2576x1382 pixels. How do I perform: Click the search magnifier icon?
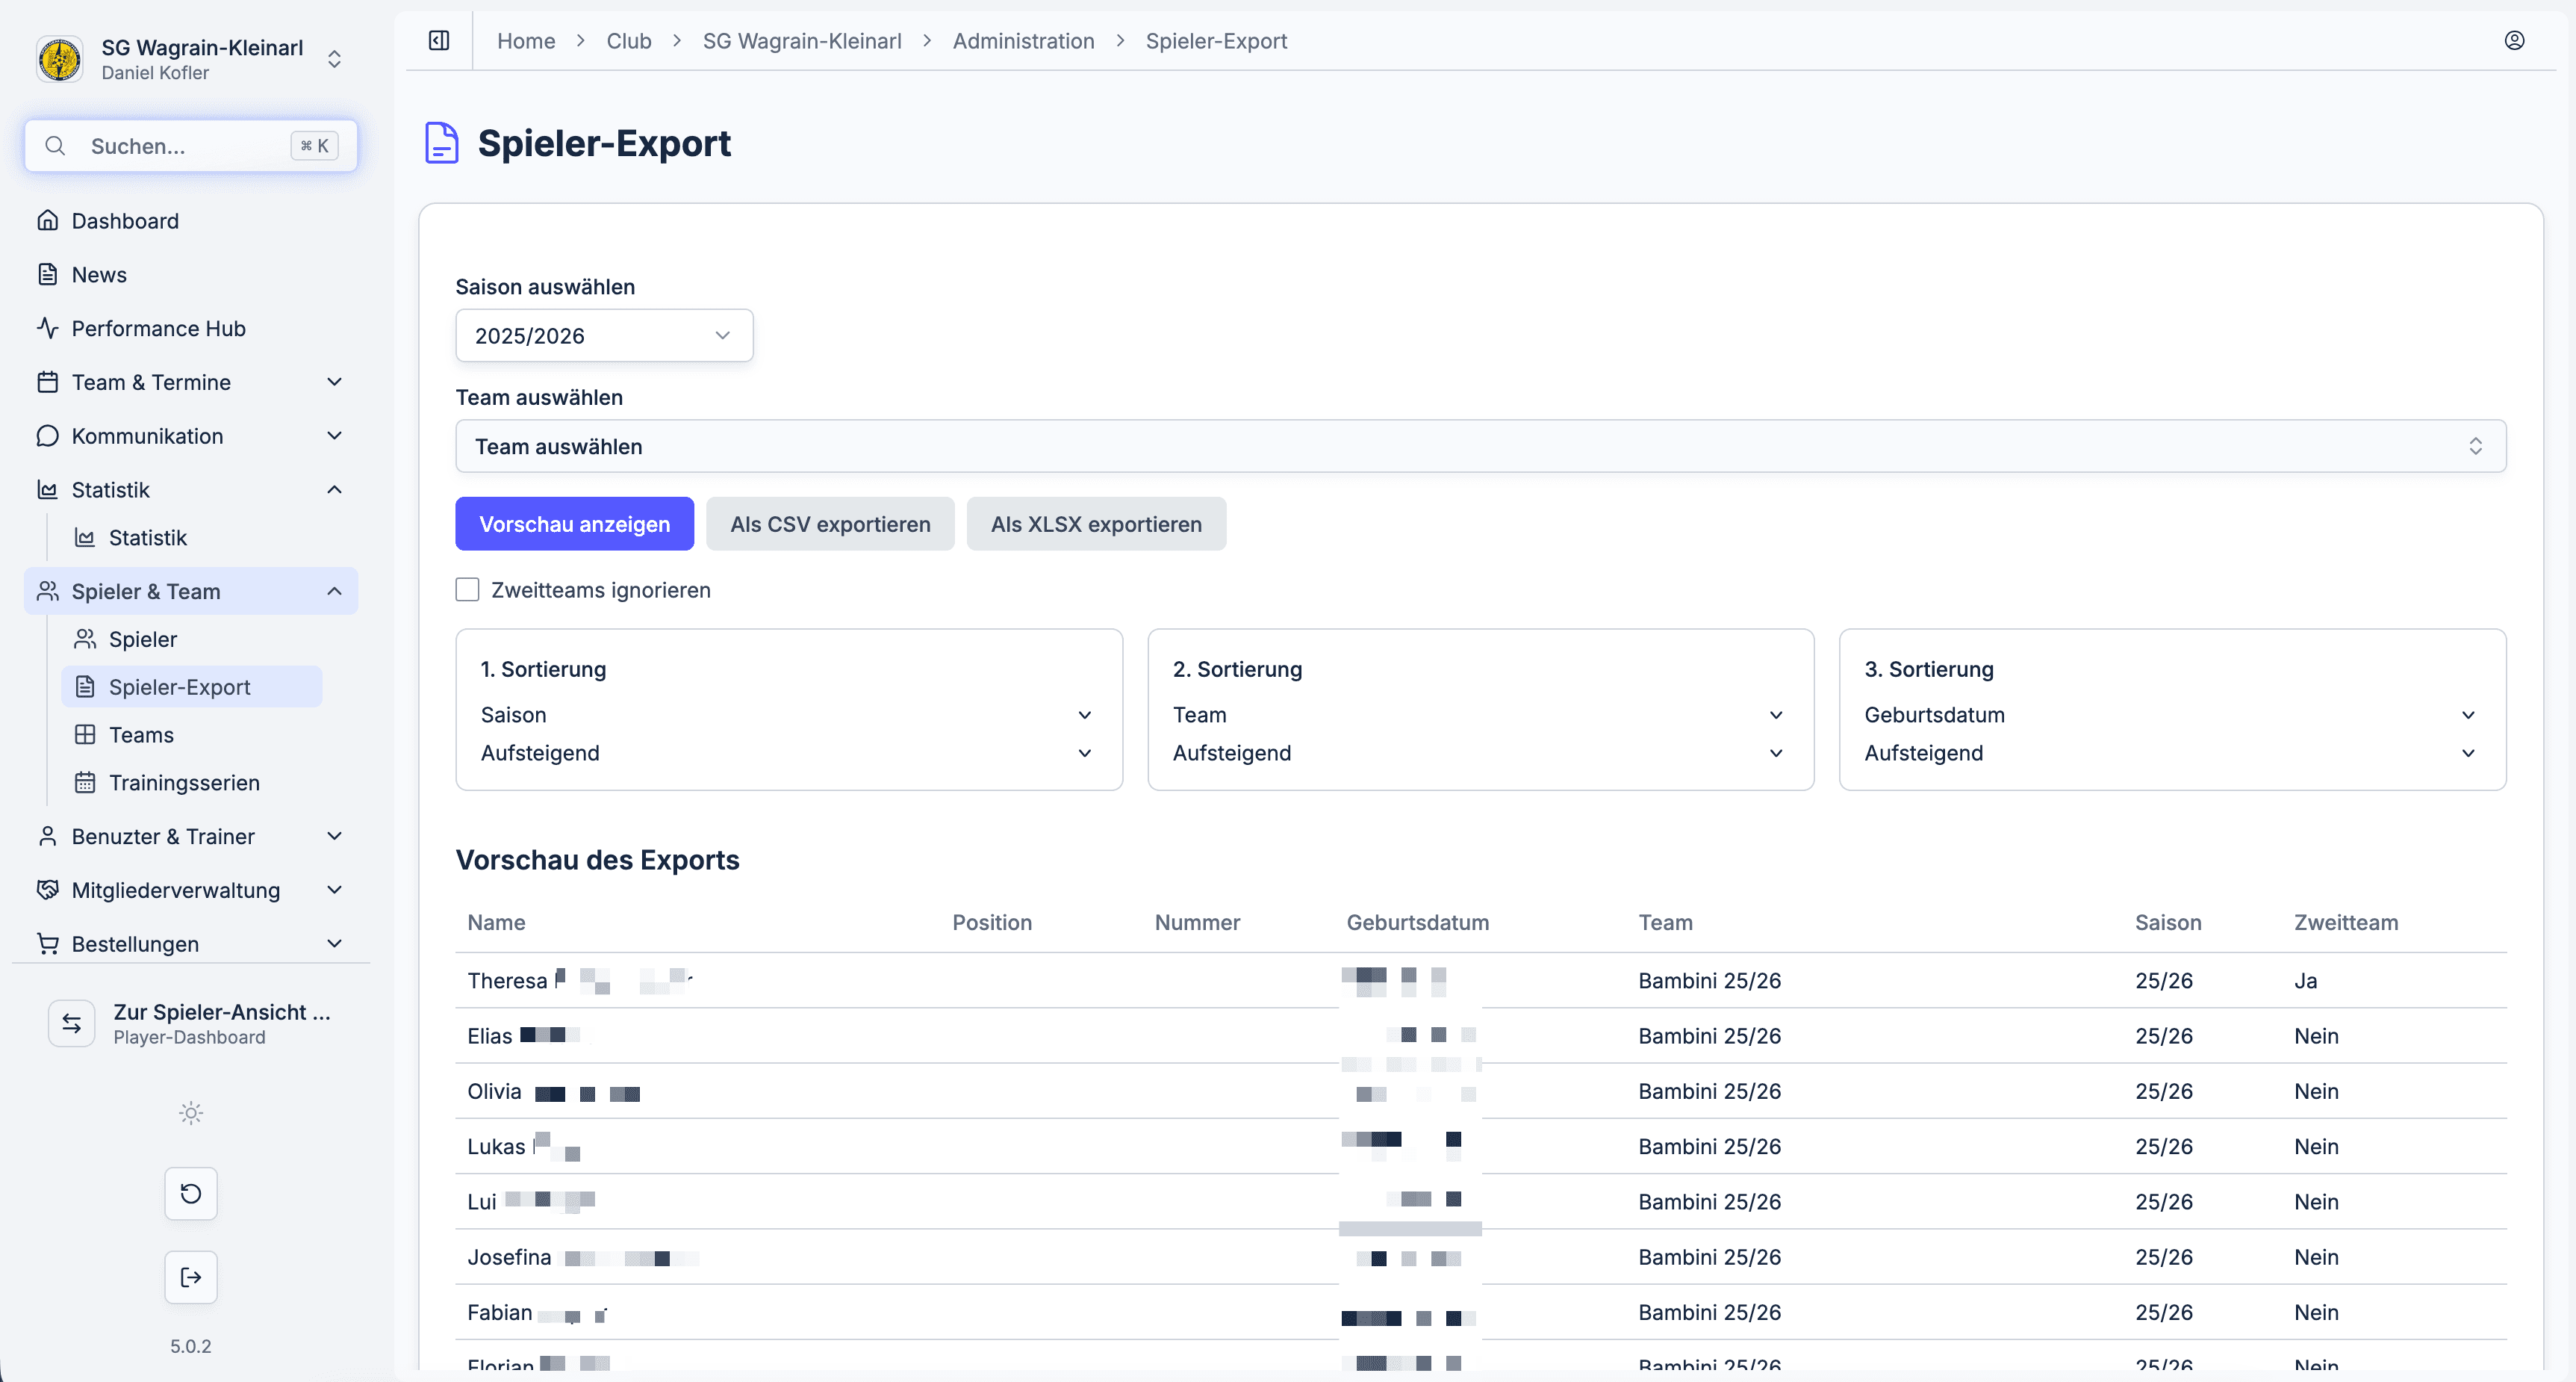(56, 146)
